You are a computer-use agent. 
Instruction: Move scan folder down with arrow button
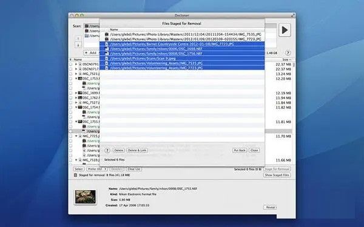coord(78,45)
